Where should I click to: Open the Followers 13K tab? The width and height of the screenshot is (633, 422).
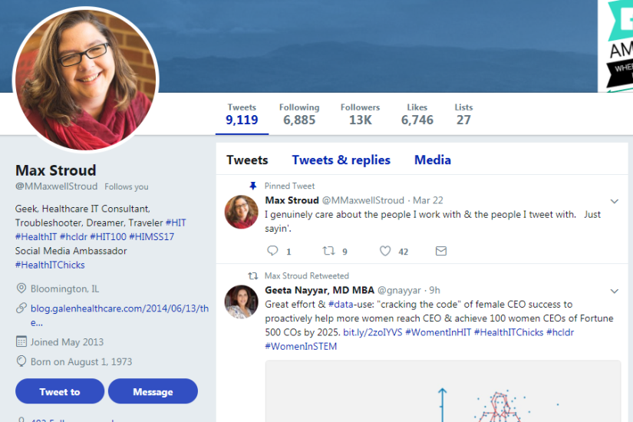pos(360,114)
